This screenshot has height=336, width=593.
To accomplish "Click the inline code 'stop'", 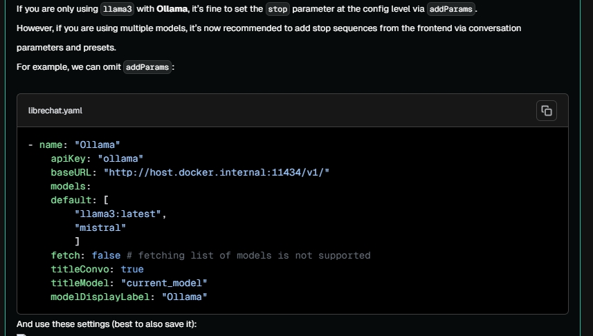I will point(277,10).
